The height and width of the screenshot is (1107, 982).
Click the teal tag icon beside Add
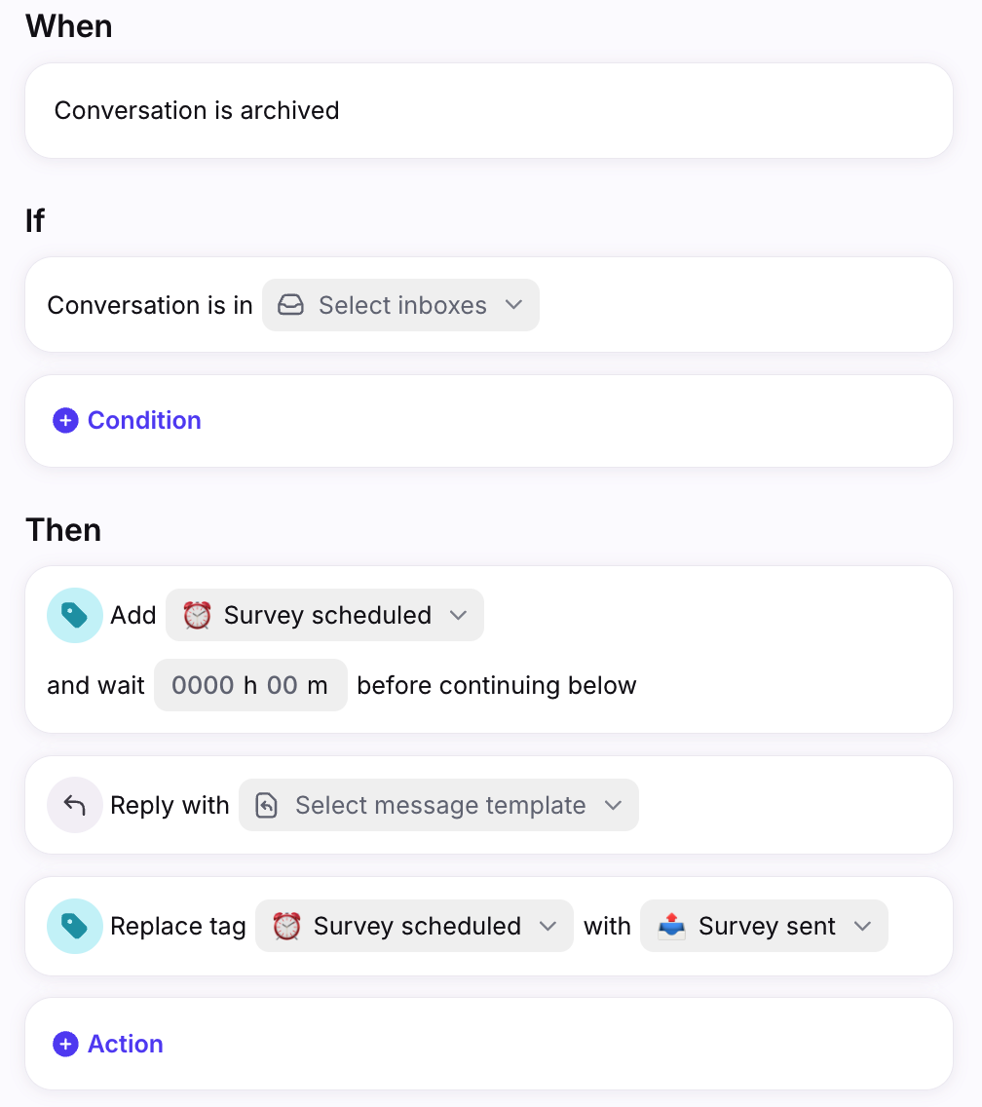coord(75,615)
